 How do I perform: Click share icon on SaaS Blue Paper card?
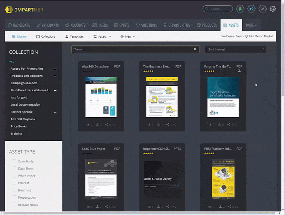coord(107,206)
